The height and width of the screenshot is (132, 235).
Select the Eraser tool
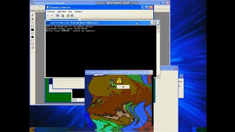[x=33, y=48]
